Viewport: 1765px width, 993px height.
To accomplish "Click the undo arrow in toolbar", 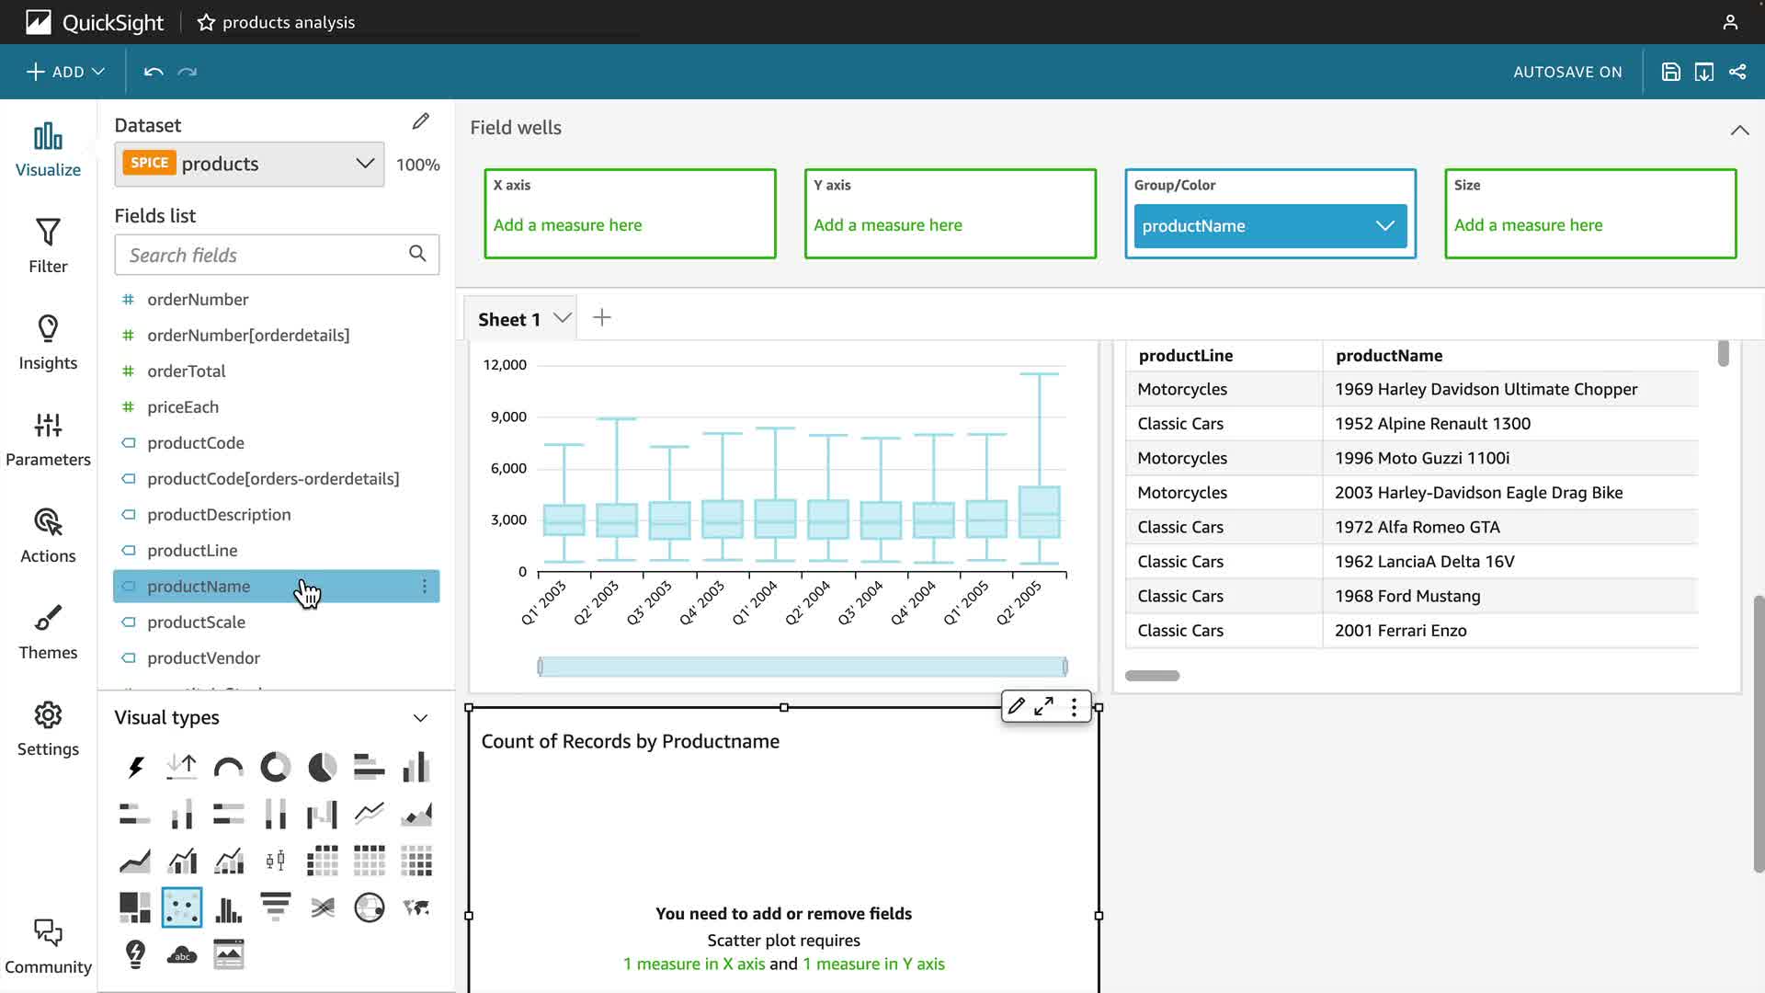I will click(x=154, y=72).
